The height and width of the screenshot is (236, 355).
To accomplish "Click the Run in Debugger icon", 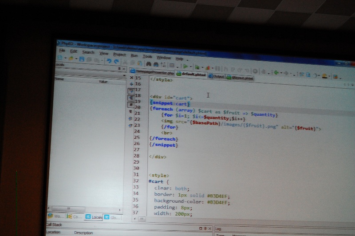I will point(197,67).
